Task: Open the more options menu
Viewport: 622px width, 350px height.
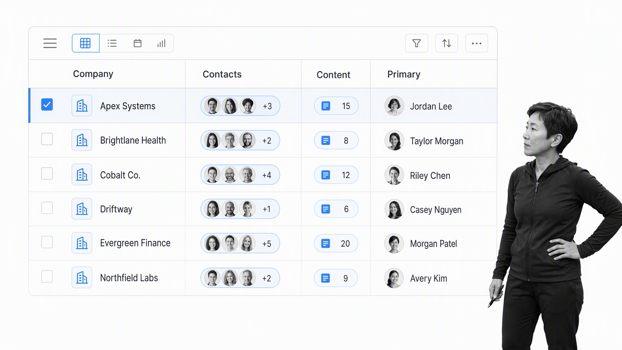Action: coord(476,43)
